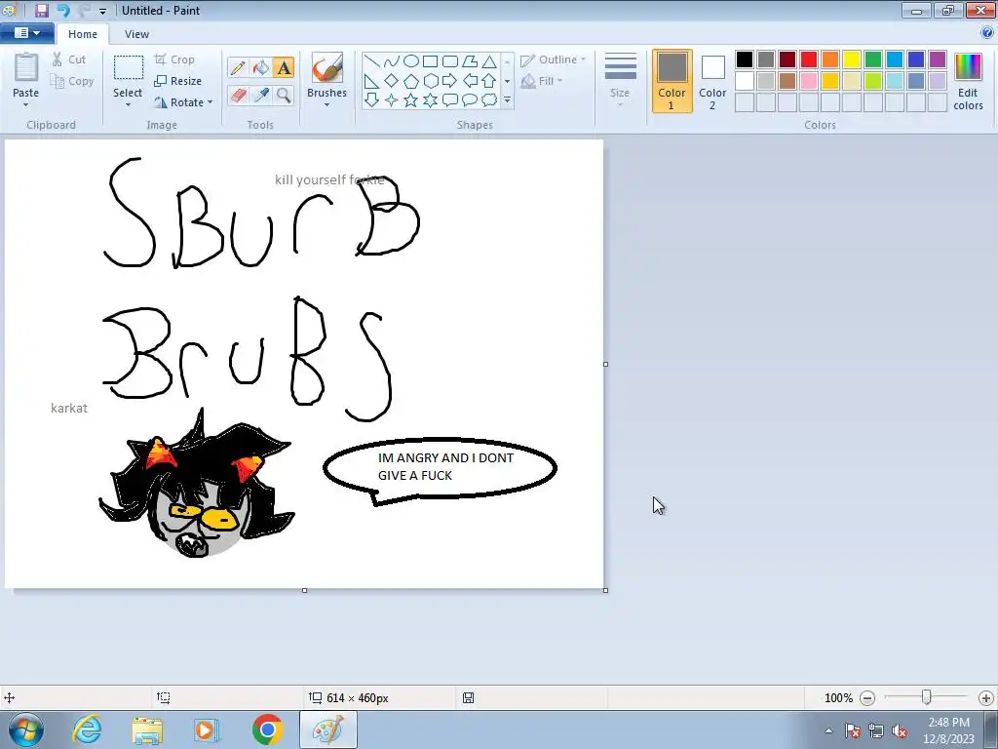Choose the Five-point star shape
Image resolution: width=998 pixels, height=749 pixels.
coord(411,100)
